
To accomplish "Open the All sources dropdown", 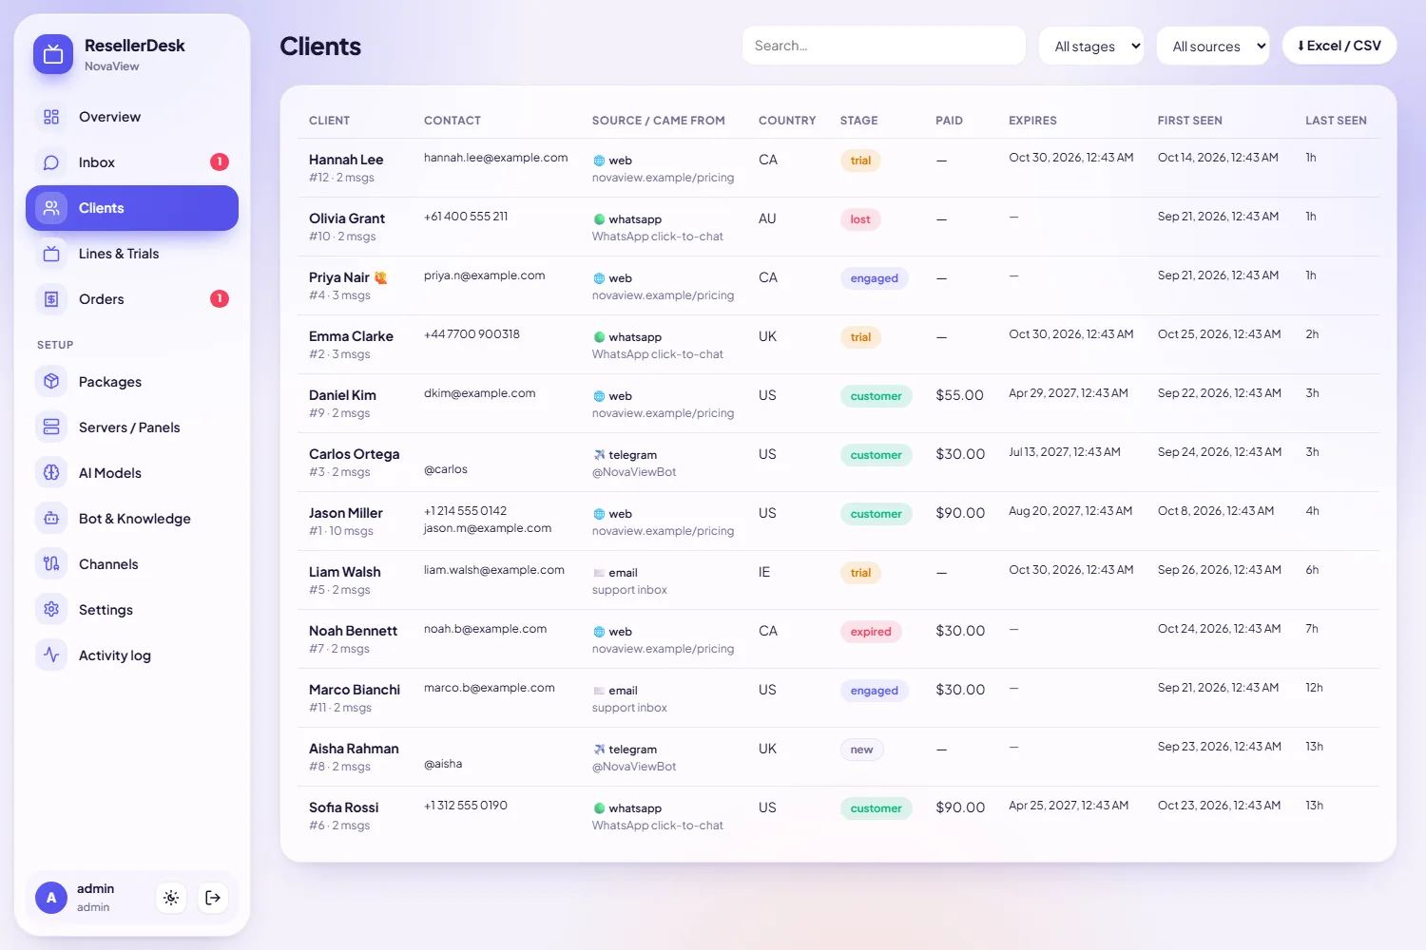I will [x=1213, y=46].
